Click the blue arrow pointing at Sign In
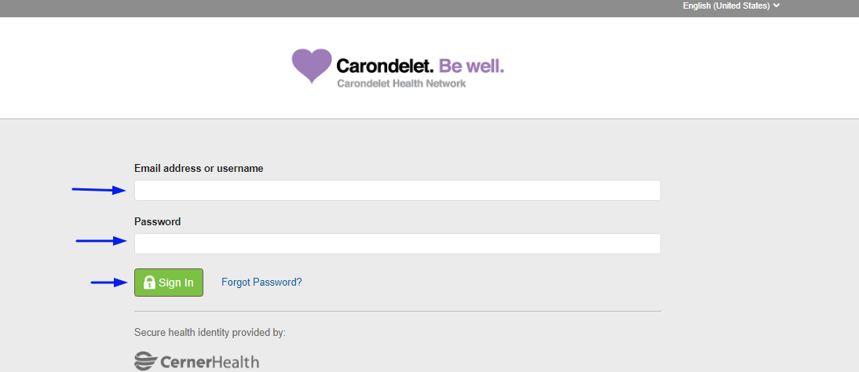The image size is (859, 372). 109,283
